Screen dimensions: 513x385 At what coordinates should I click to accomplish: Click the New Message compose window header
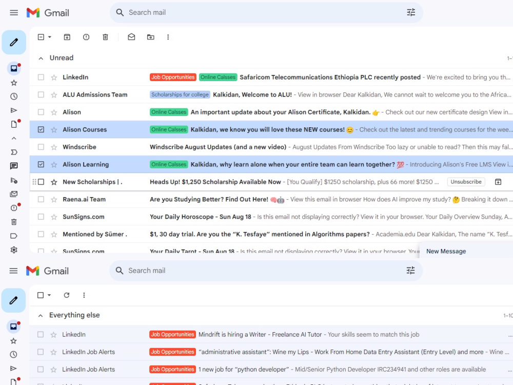(466, 251)
